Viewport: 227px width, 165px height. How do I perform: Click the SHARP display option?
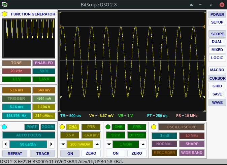pyautogui.click(x=192, y=144)
